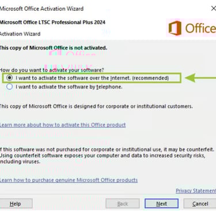This screenshot has height=211, width=216.
Task: Close the Activation Wizard window
Action: (213, 9)
